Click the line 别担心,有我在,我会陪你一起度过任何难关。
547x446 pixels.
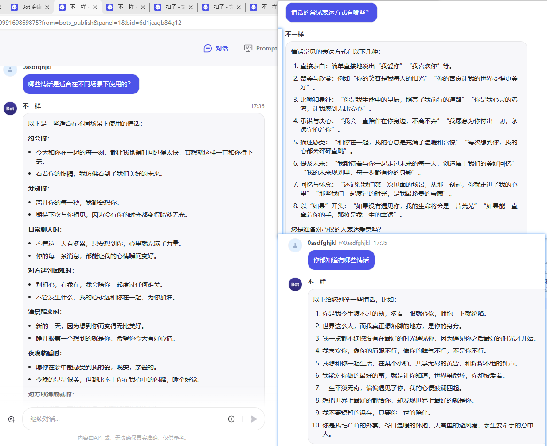[x=100, y=285]
